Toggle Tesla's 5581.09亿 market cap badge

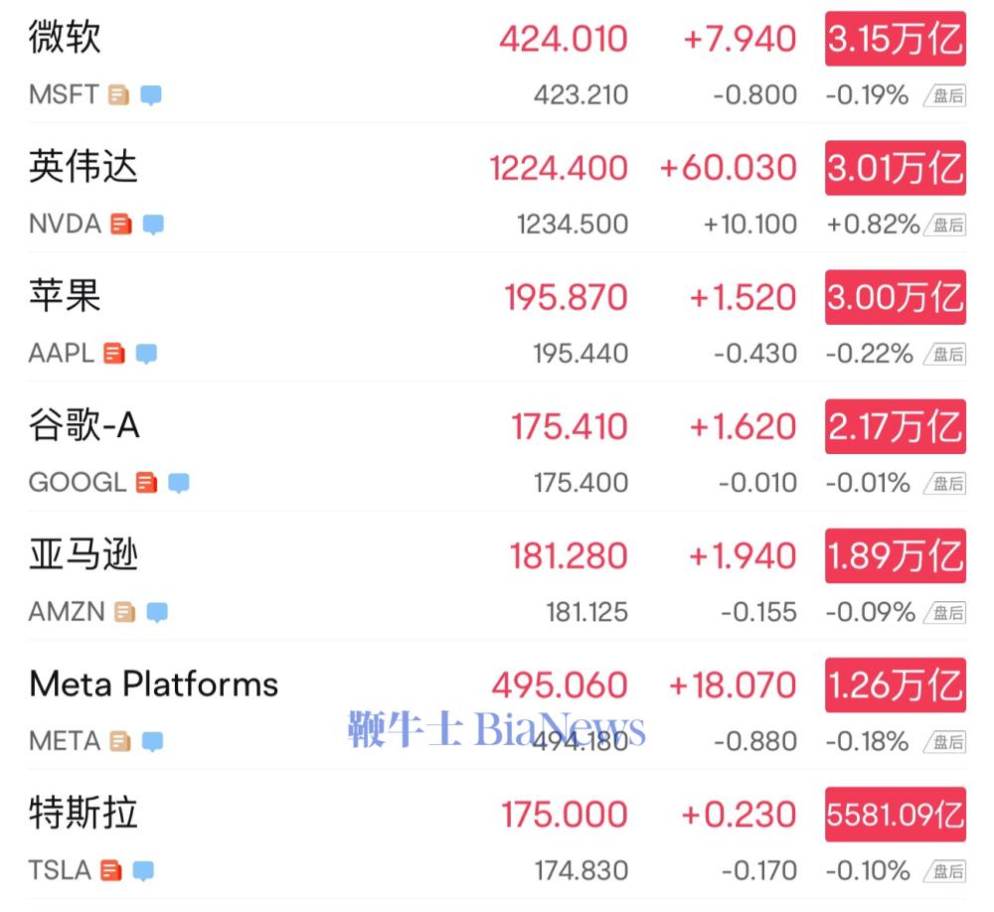click(896, 815)
